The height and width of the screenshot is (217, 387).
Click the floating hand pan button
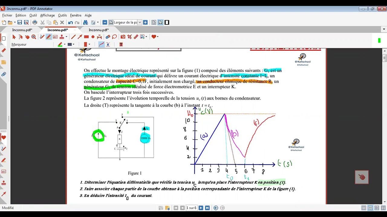362,177
